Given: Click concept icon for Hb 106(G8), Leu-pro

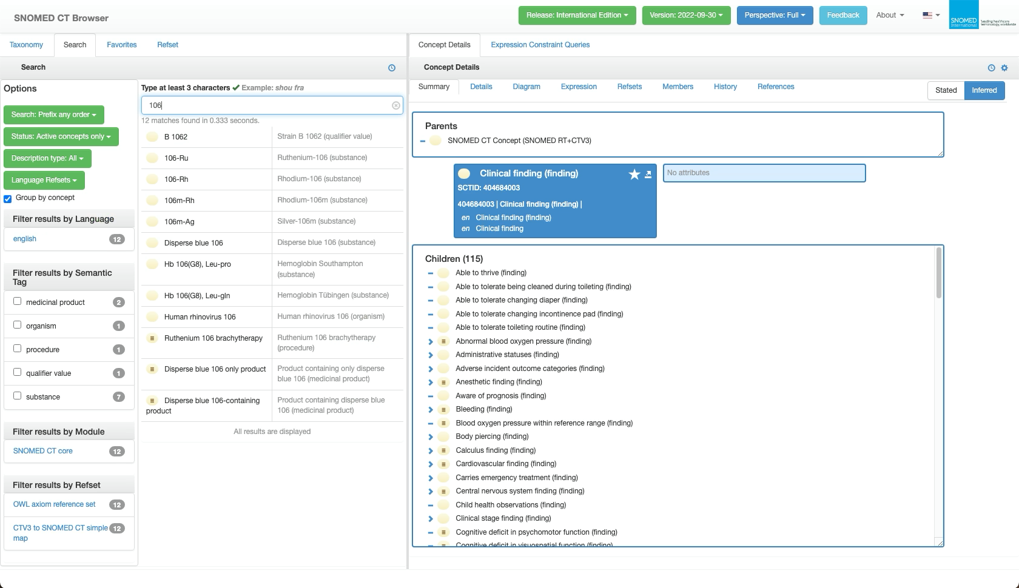Looking at the screenshot, I should (x=152, y=264).
